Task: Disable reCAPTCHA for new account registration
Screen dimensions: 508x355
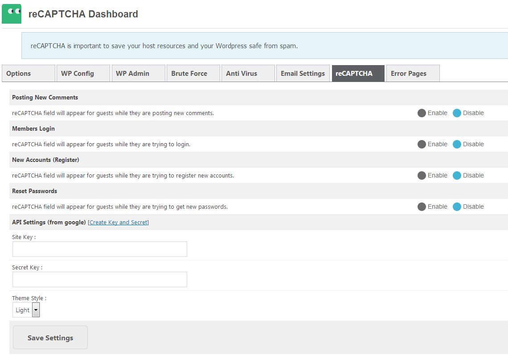Action: pyautogui.click(x=457, y=175)
